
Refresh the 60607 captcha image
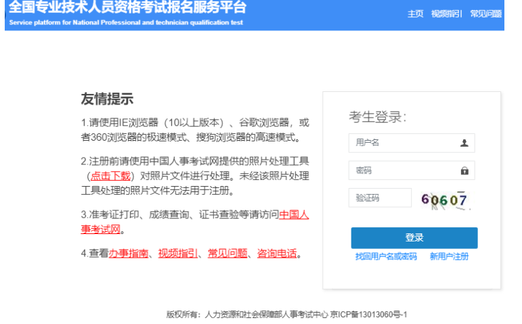(x=444, y=199)
